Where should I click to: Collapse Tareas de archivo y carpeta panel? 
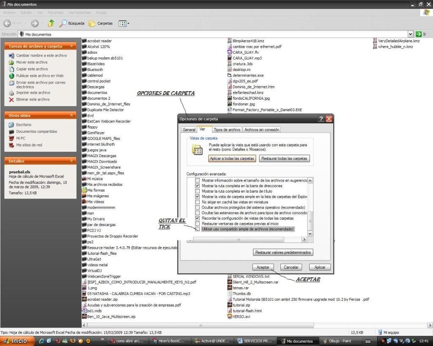71,46
